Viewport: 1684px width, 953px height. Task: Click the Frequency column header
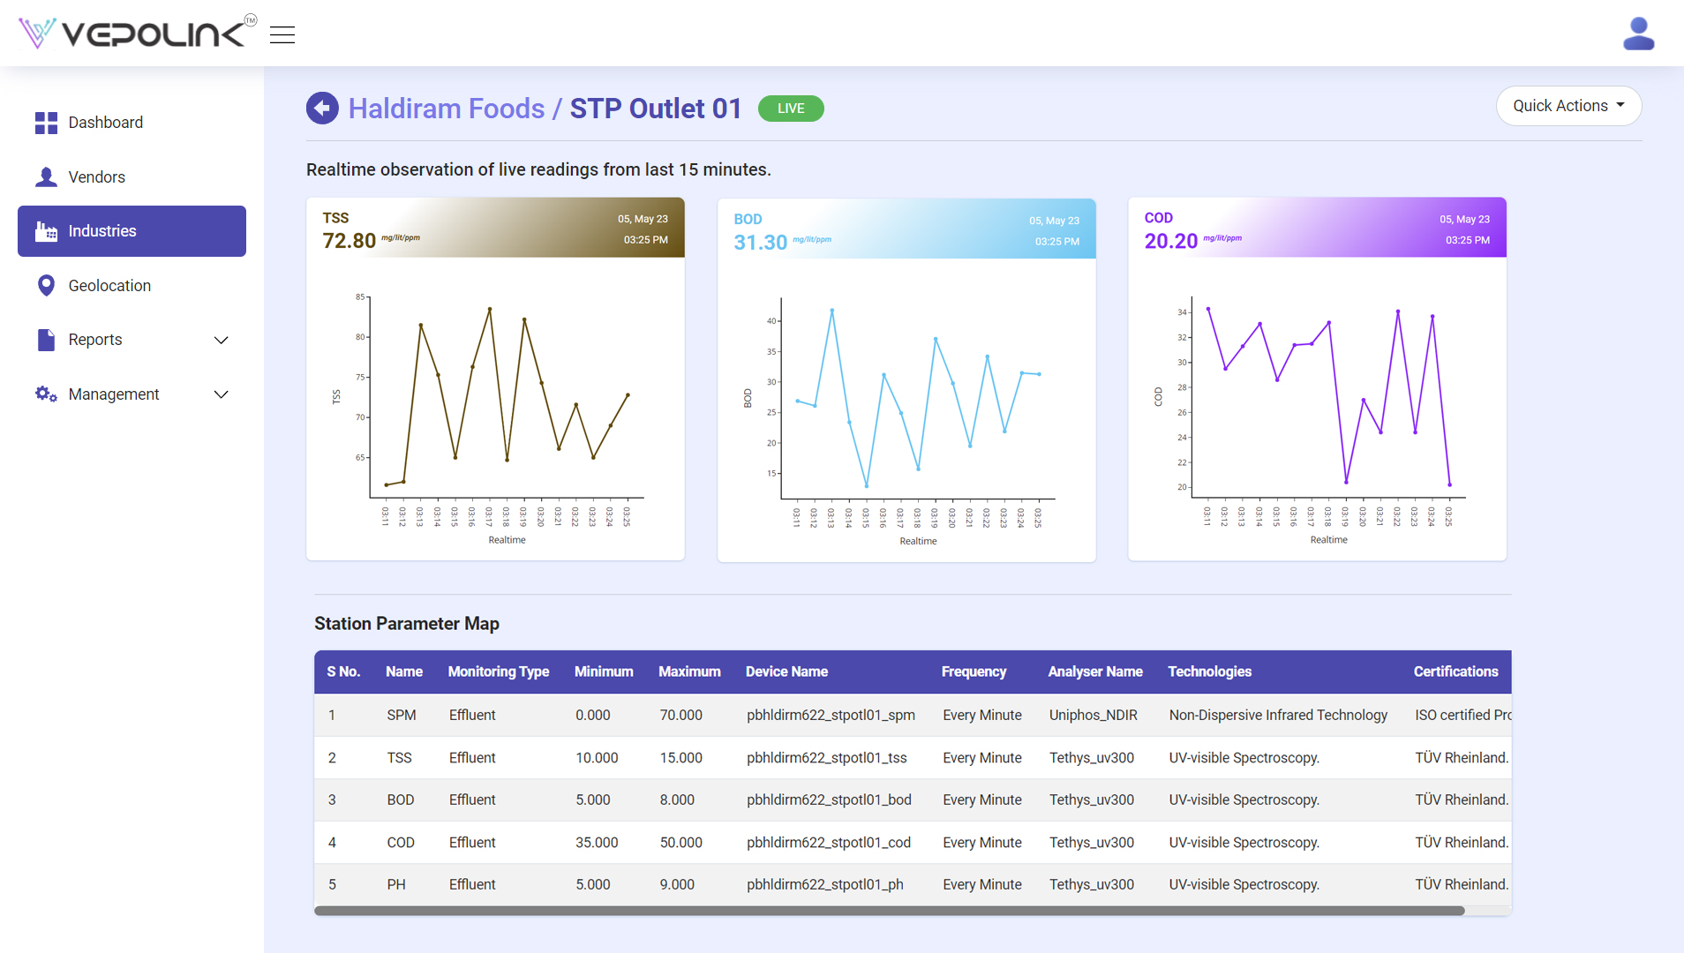pyautogui.click(x=974, y=672)
